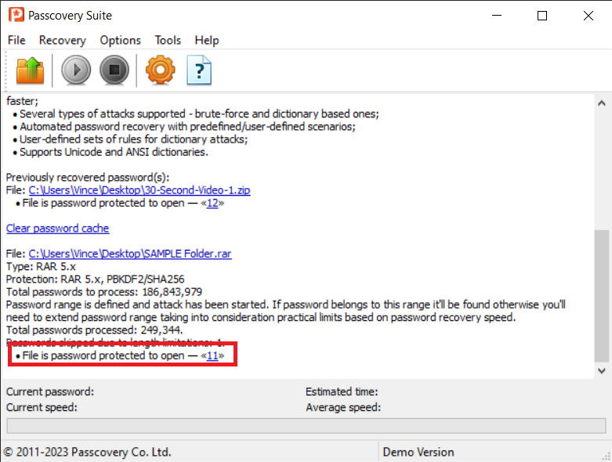Open settings via orange gear icon

pos(161,70)
